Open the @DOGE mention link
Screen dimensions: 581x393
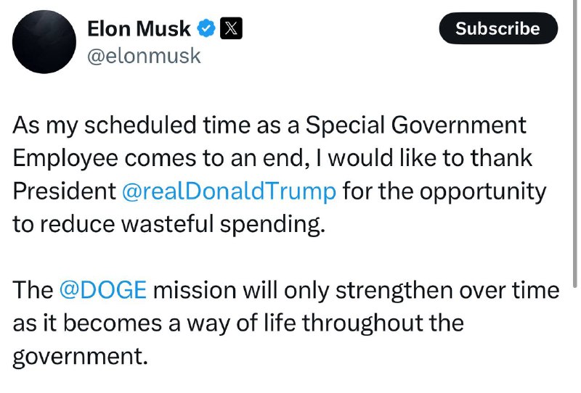click(x=102, y=290)
